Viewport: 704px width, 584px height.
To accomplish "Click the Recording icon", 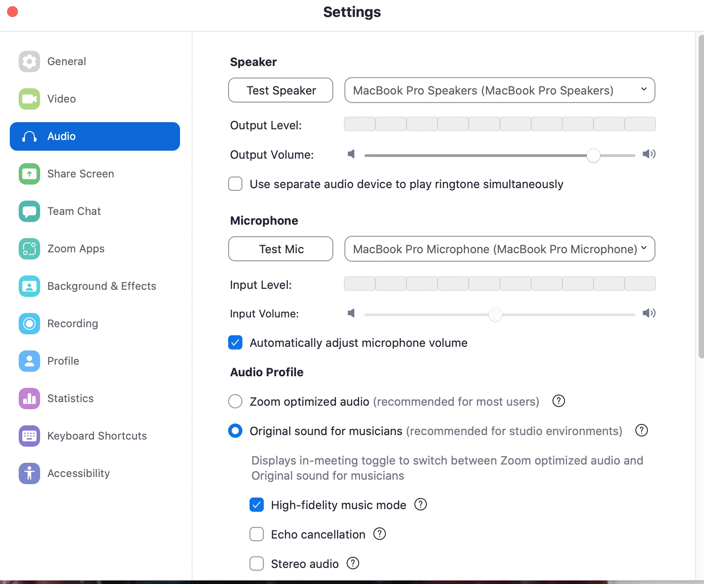I will 29,324.
